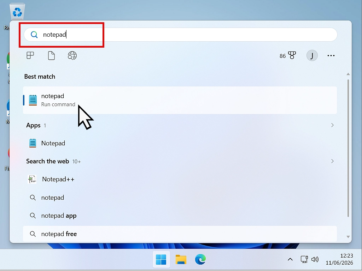Launch Microsoft Edge from taskbar
The height and width of the screenshot is (271, 362).
click(200, 259)
